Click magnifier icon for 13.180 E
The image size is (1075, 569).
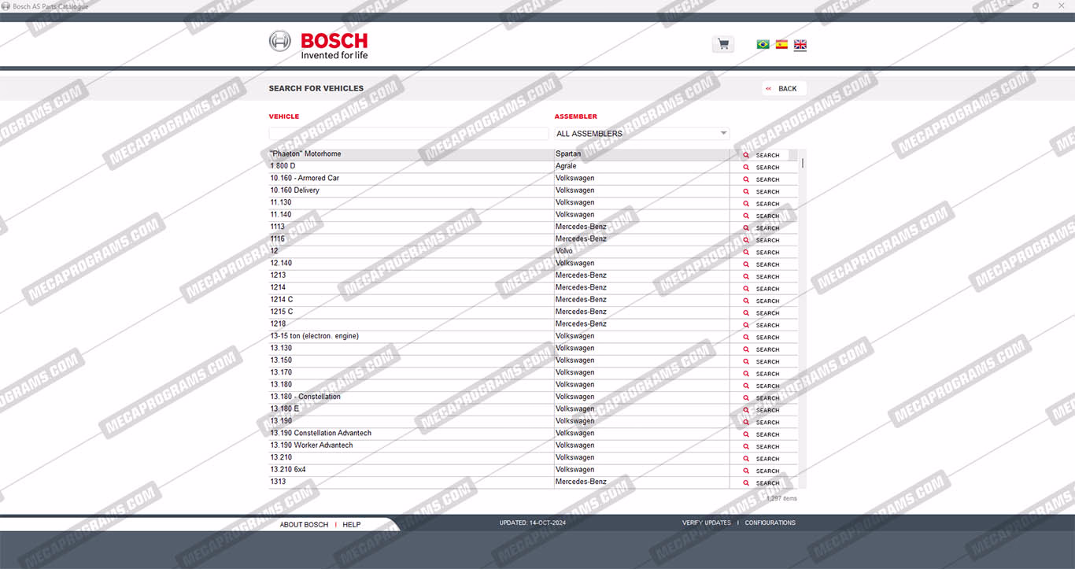[x=746, y=410]
